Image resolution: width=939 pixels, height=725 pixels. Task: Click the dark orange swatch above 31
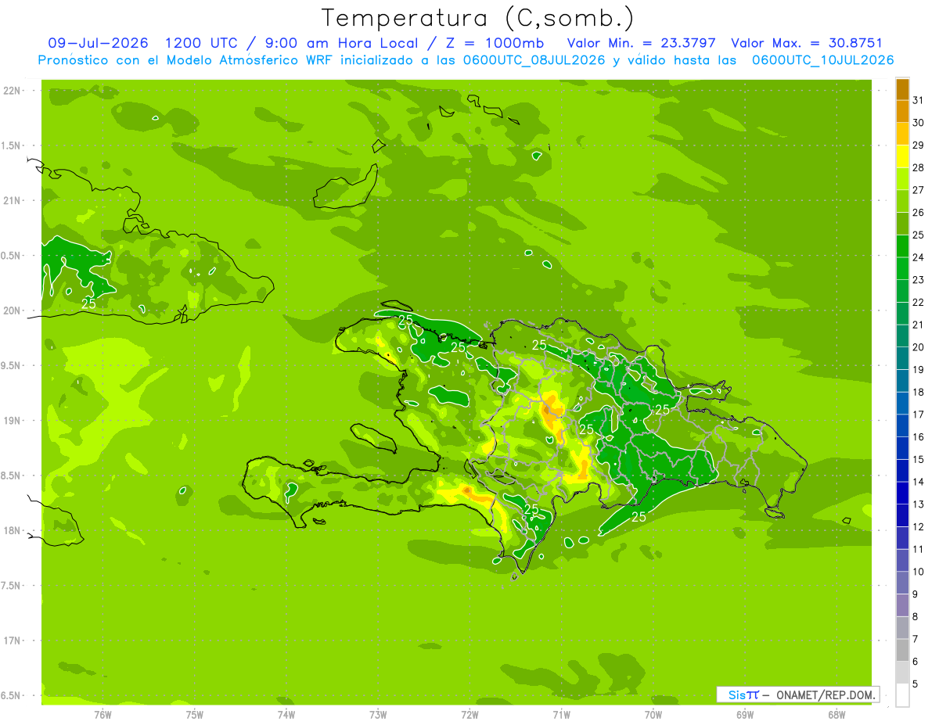point(902,89)
